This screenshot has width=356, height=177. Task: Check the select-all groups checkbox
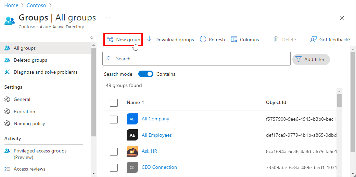pyautogui.click(x=114, y=103)
